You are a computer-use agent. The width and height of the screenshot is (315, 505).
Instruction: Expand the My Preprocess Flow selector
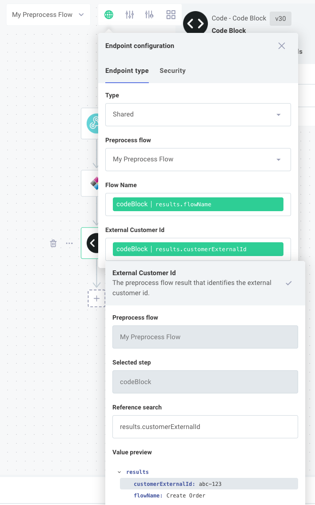[48, 14]
